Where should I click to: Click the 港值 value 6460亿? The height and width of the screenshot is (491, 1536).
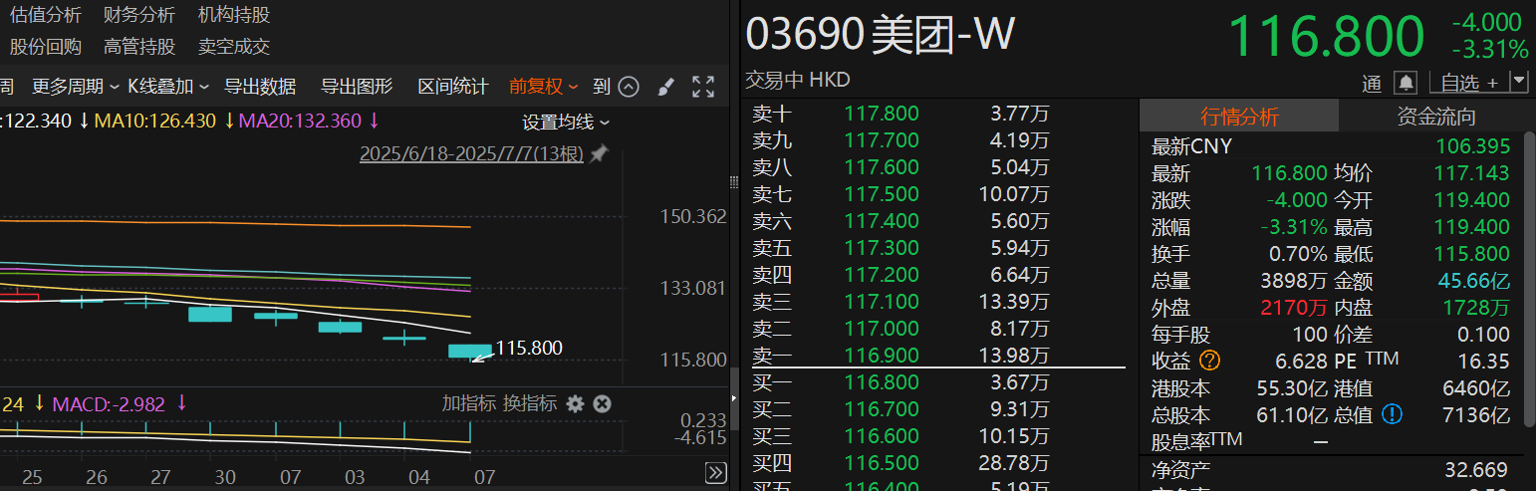[x=1478, y=388]
